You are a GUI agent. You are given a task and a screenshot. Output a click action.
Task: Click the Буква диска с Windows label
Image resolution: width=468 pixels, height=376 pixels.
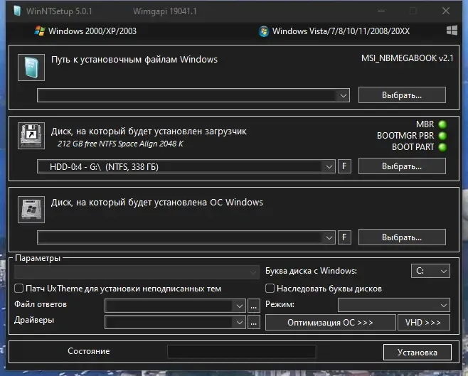click(311, 271)
